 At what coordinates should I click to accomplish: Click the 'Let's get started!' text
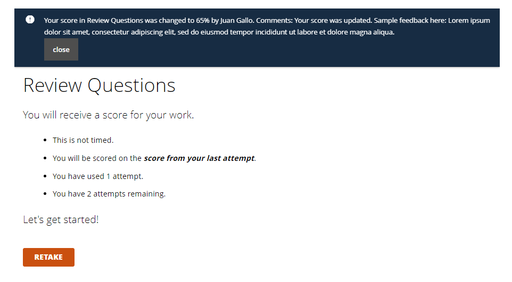coord(61,220)
